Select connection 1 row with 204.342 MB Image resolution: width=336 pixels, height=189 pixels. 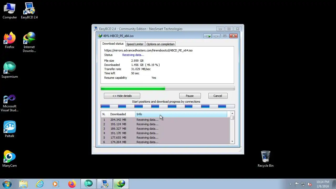pyautogui.click(x=165, y=120)
